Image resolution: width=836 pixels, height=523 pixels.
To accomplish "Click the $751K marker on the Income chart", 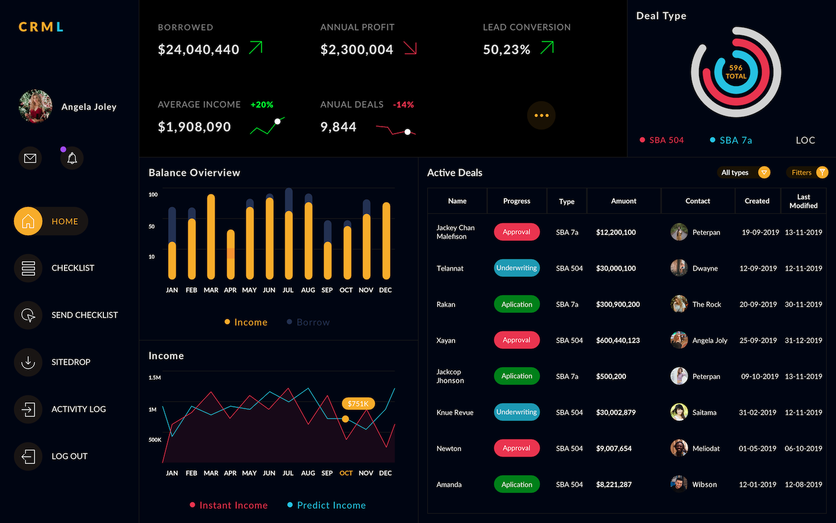I will coord(358,404).
